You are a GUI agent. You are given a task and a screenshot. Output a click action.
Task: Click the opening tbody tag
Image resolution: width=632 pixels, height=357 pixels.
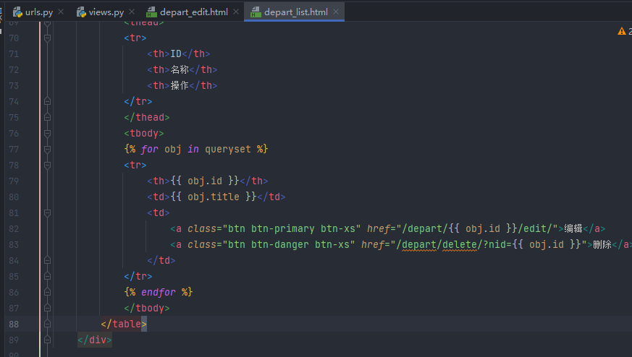click(144, 133)
